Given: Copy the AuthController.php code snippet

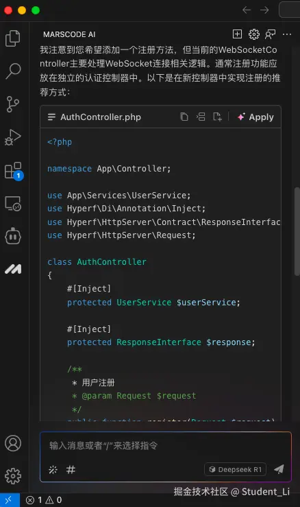Looking at the screenshot, I should click(x=184, y=117).
